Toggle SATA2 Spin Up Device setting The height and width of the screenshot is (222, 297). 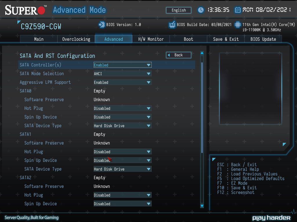123,204
